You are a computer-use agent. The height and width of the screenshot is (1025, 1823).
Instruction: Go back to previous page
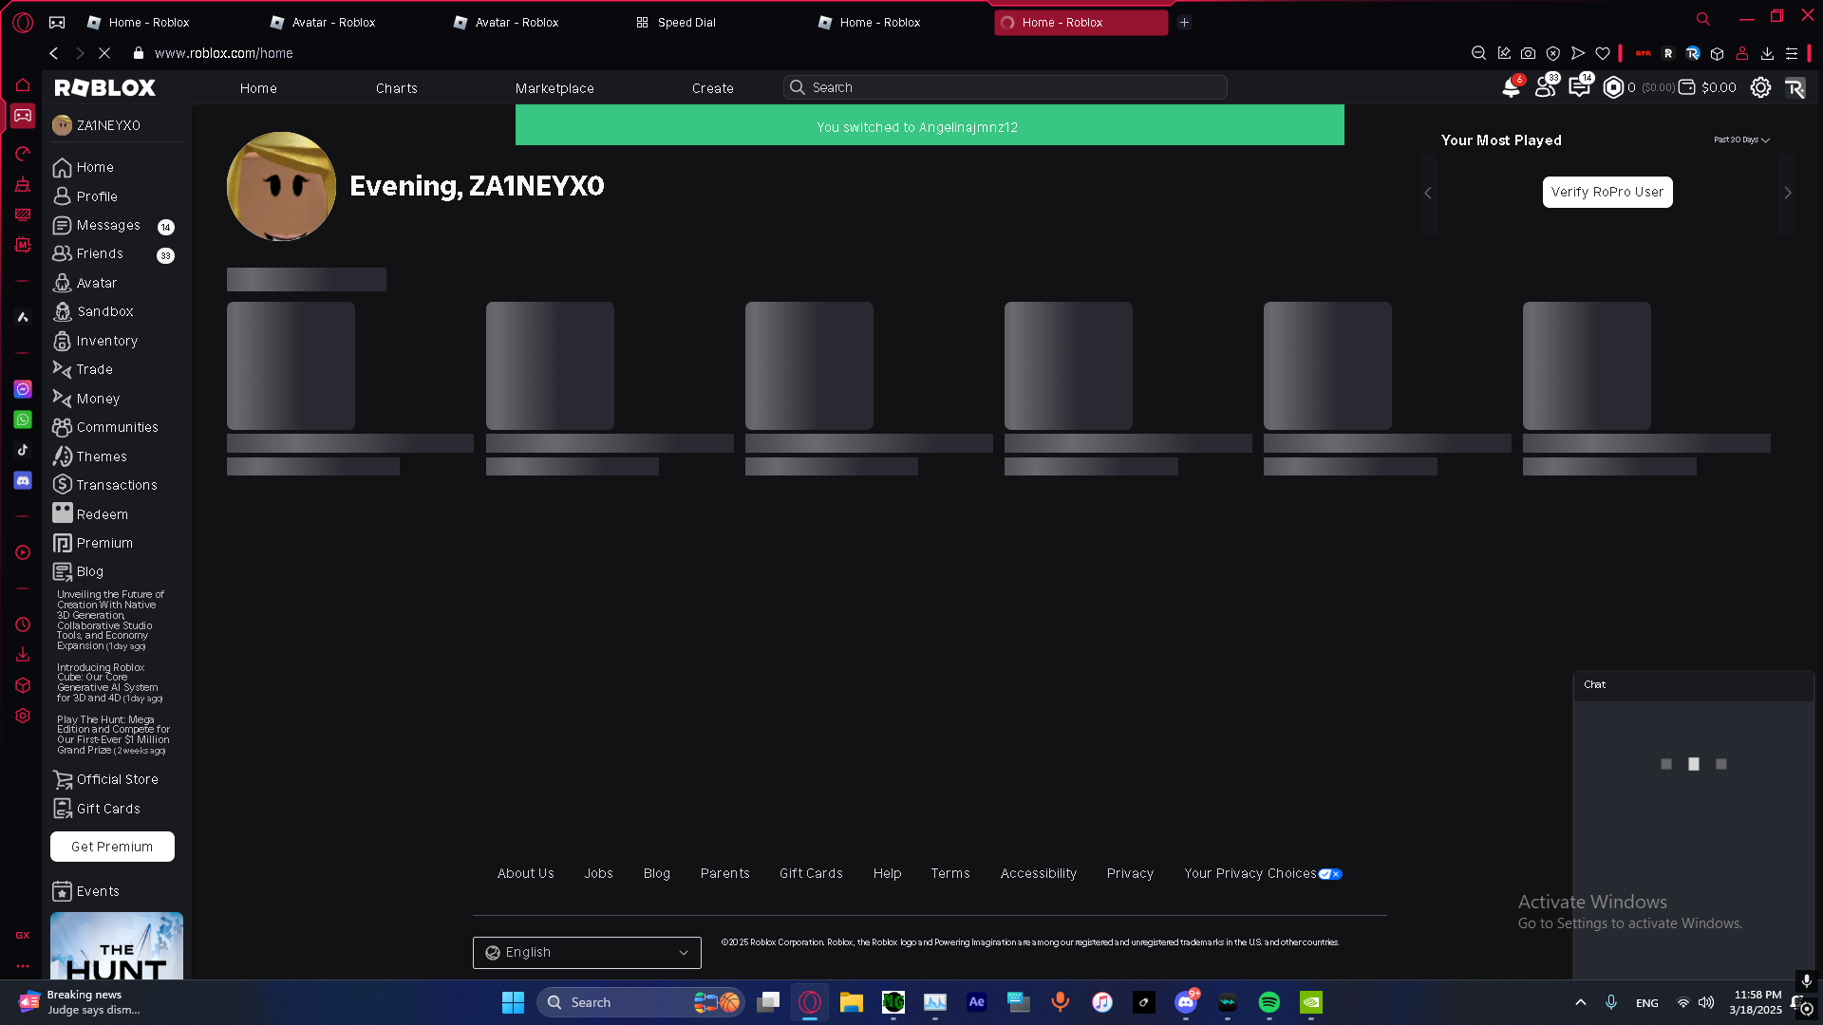54,53
